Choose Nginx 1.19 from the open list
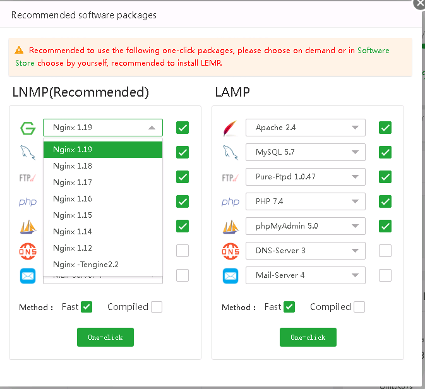 (103, 150)
